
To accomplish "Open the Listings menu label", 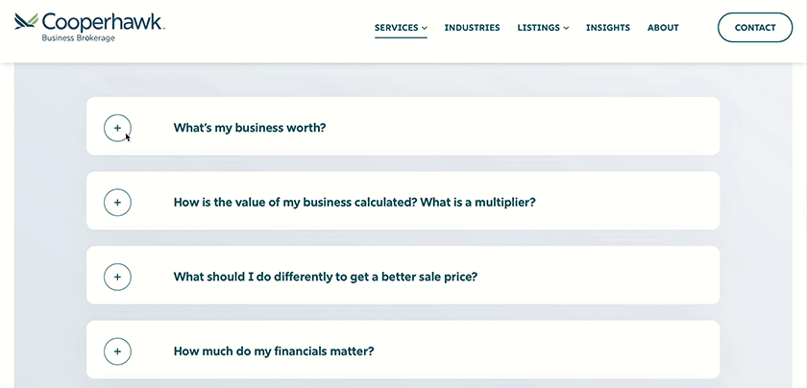I will pos(538,28).
